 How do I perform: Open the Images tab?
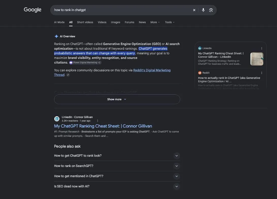coord(116,22)
